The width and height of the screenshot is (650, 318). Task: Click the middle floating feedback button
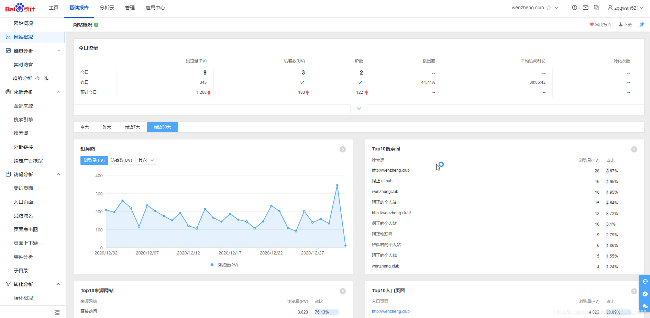click(645, 294)
